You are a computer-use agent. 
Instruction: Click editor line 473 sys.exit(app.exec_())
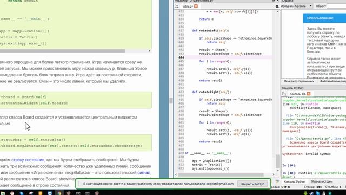210,168
